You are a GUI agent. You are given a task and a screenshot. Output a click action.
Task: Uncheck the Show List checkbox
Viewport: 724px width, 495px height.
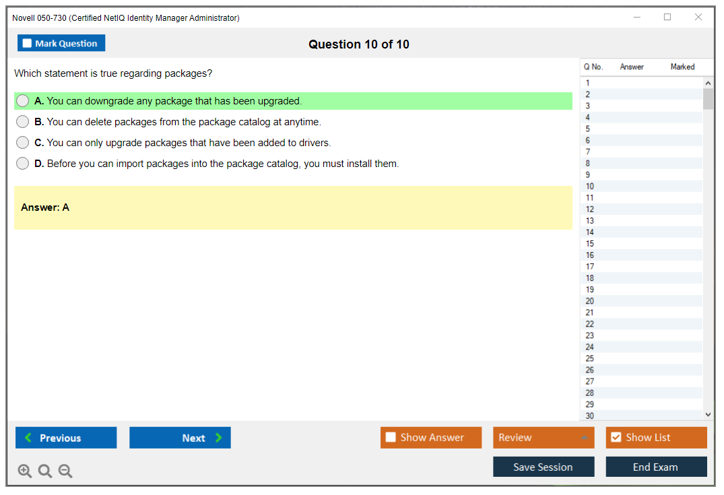pos(616,438)
